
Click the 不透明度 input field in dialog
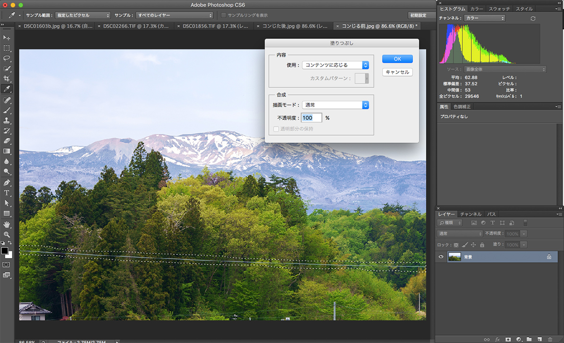[x=312, y=118]
